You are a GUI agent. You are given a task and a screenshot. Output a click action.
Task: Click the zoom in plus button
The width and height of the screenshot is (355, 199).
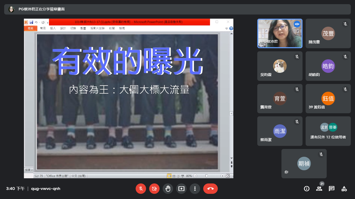tap(222, 176)
